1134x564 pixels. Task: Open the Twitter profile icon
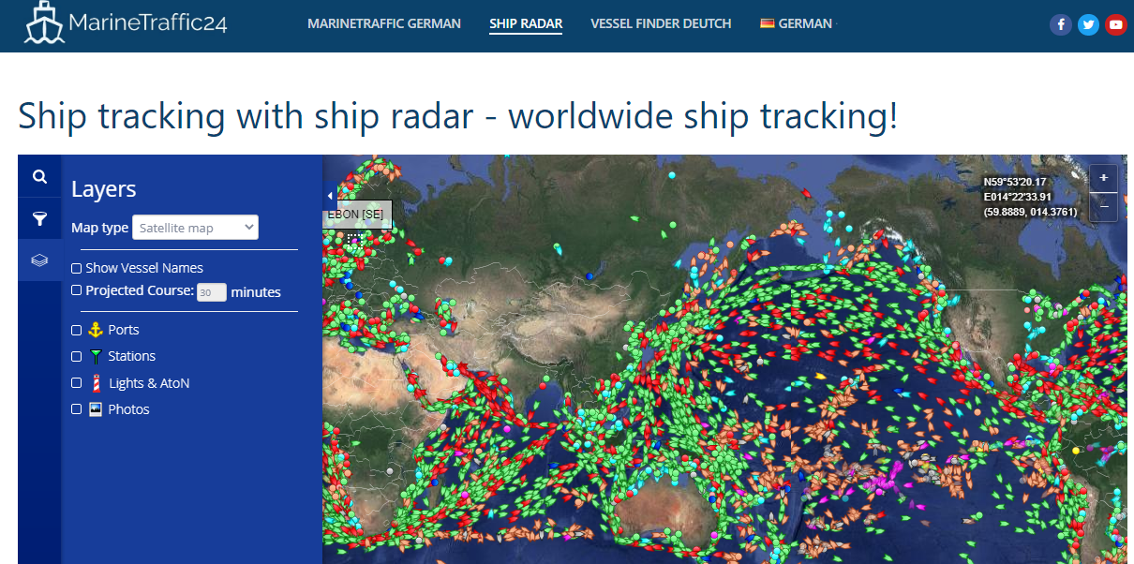point(1088,25)
